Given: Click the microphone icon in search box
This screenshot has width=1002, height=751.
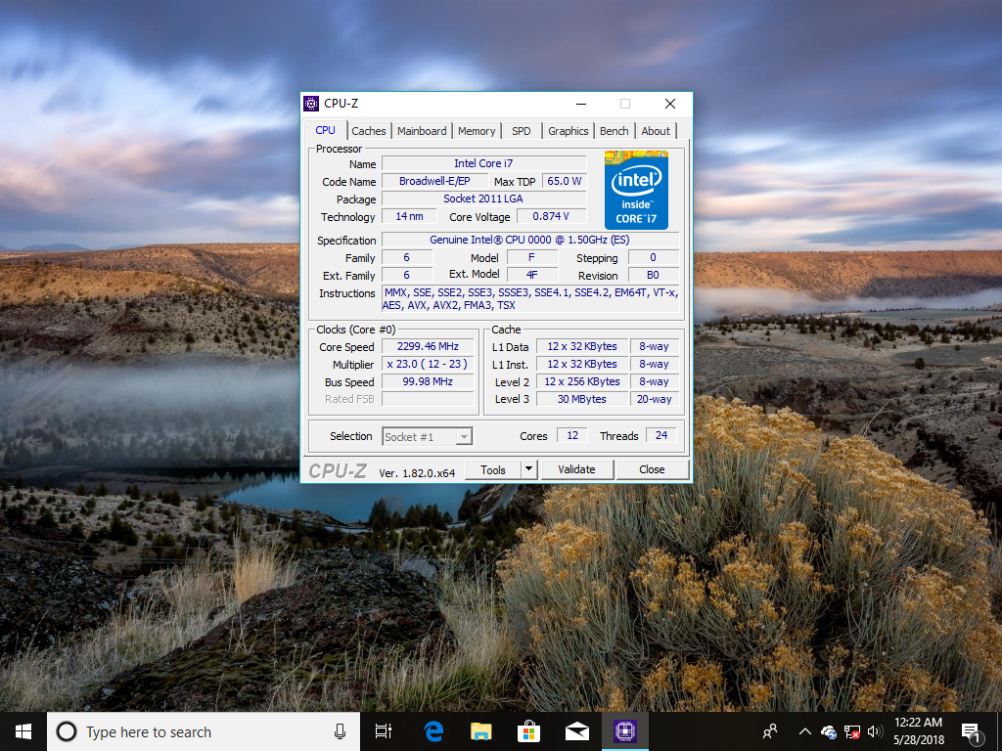Looking at the screenshot, I should (340, 731).
